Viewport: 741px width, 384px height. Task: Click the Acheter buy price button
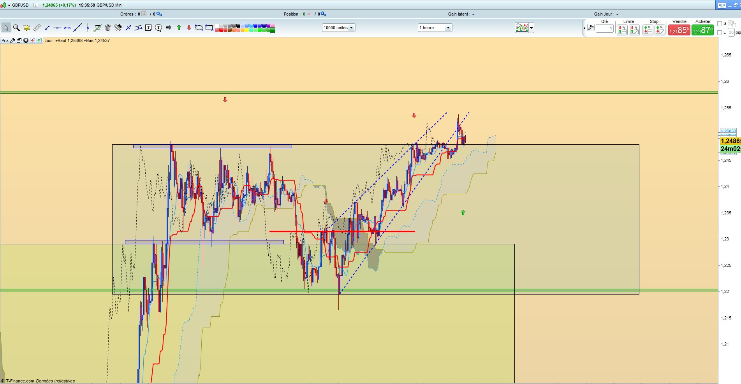coord(702,30)
